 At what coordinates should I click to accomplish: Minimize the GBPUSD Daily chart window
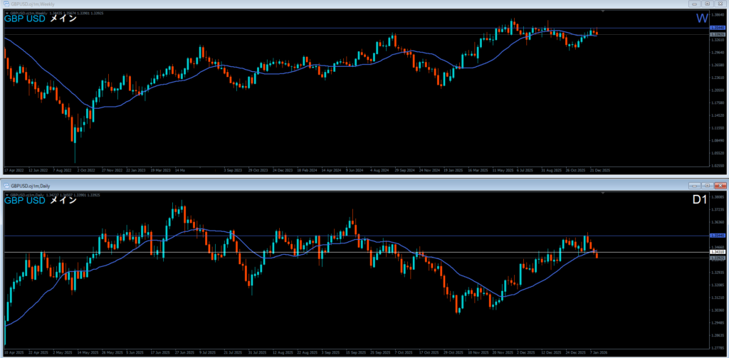[696, 185]
